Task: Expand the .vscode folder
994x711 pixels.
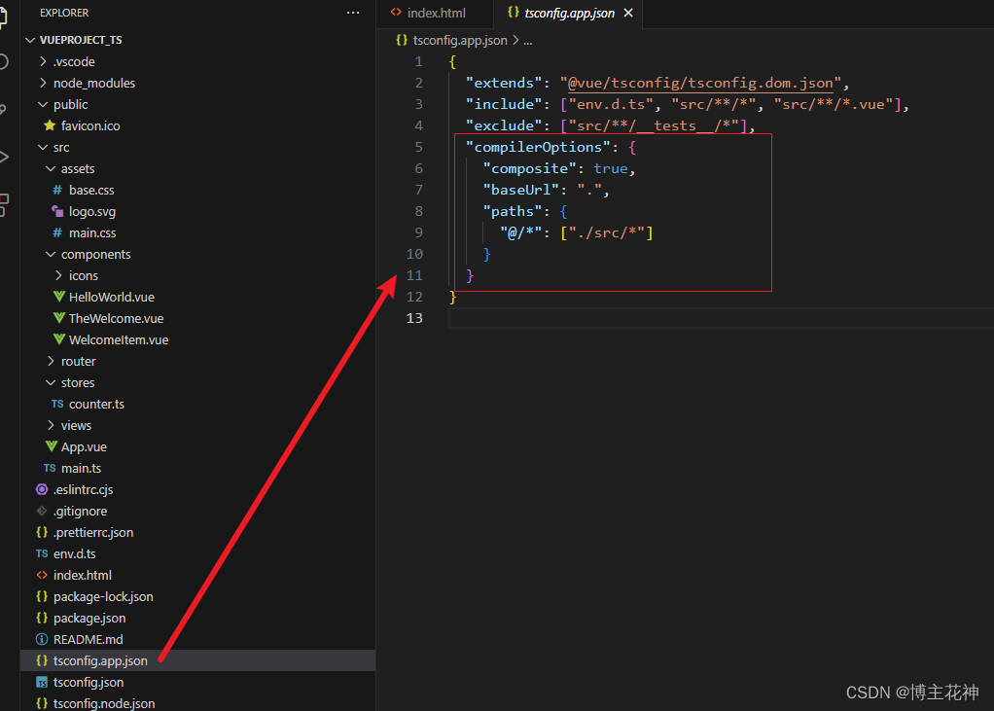Action: [43, 61]
